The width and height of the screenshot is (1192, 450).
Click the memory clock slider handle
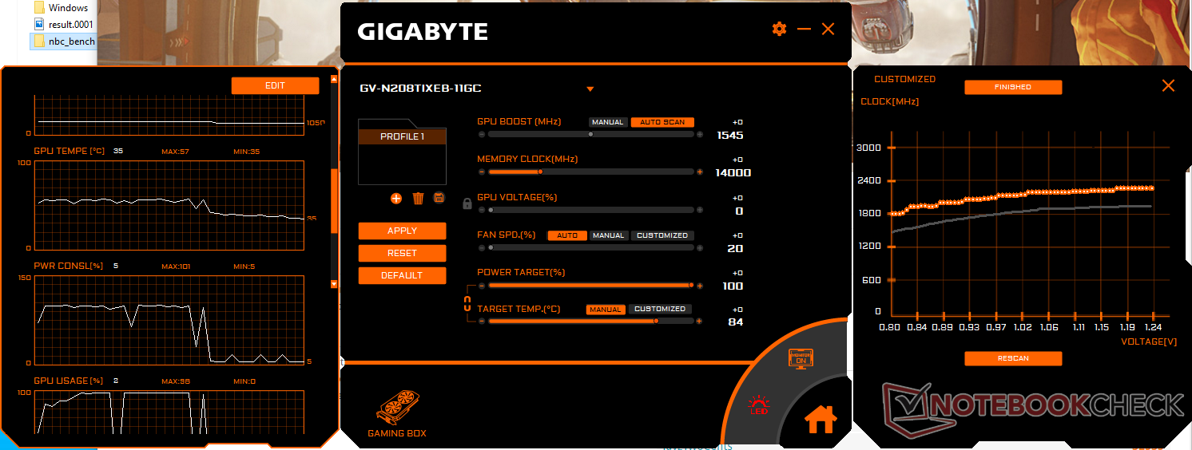[x=541, y=172]
